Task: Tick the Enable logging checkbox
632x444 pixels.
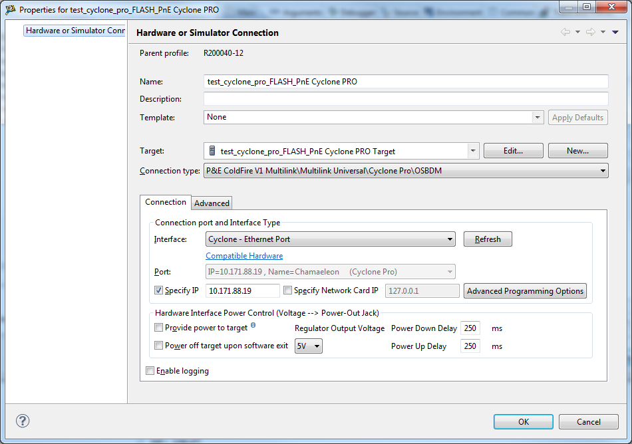Action: click(x=150, y=371)
